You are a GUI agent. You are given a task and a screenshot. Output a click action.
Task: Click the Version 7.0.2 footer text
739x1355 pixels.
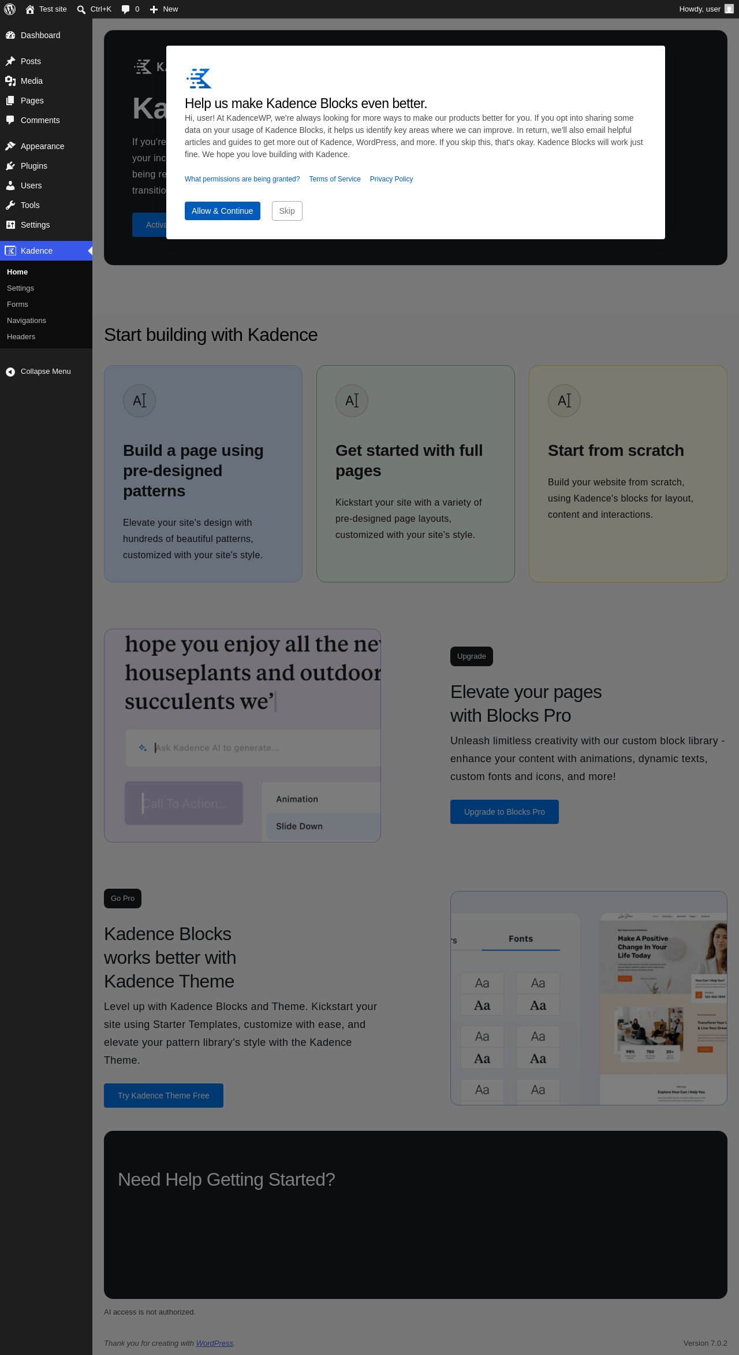click(x=706, y=1343)
